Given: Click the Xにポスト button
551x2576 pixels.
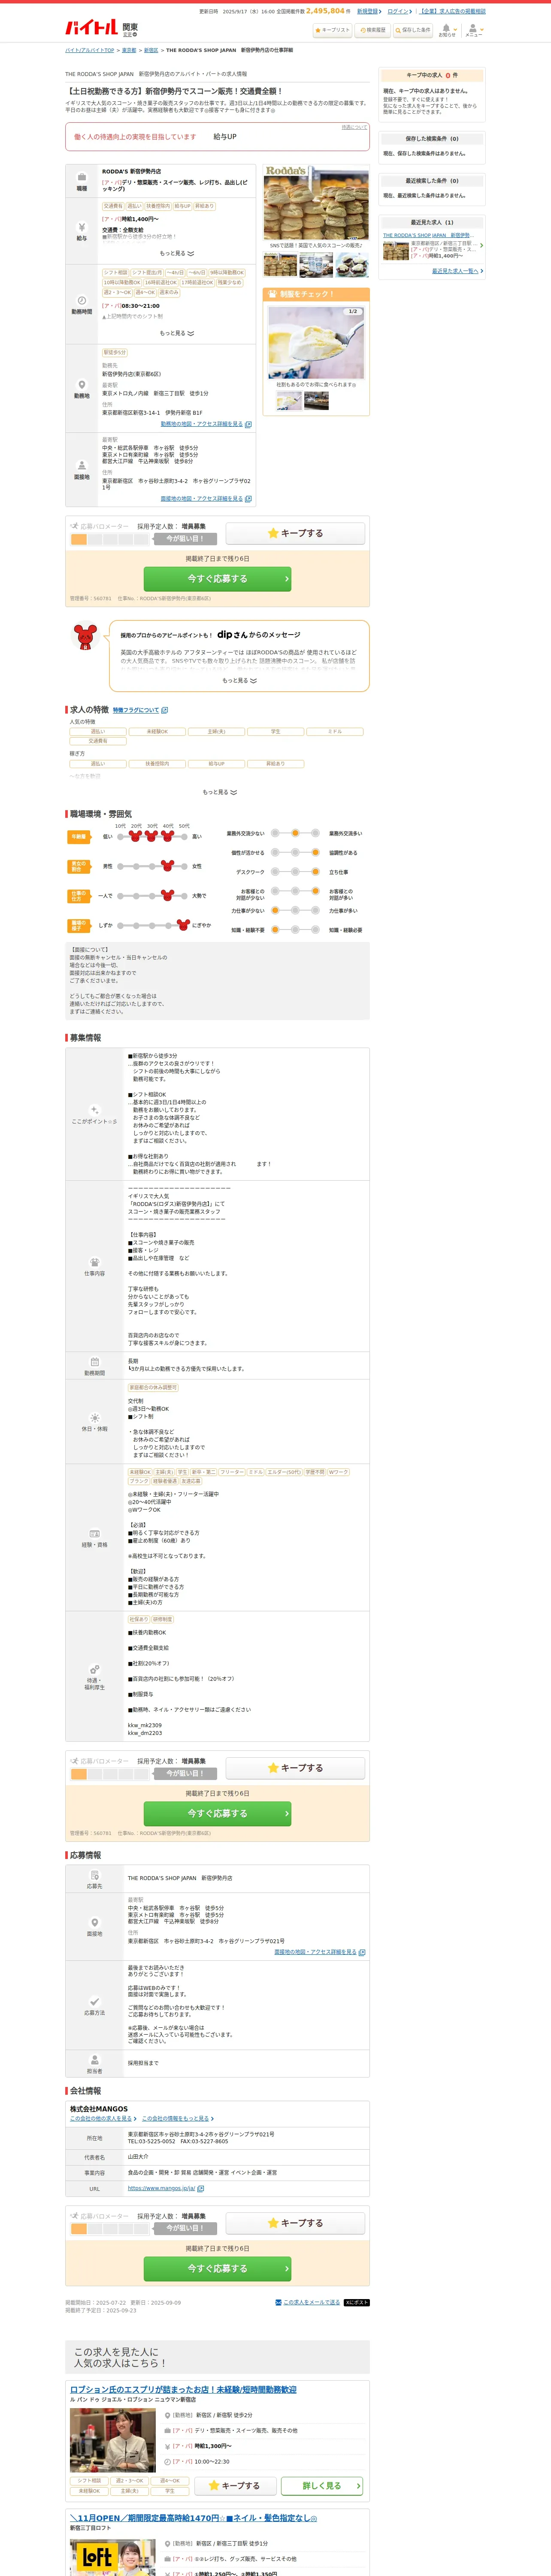Looking at the screenshot, I should tap(357, 2302).
